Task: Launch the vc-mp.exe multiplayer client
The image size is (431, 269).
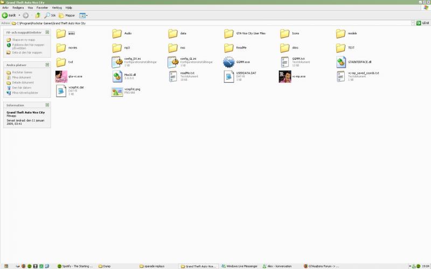Action: pyautogui.click(x=285, y=76)
